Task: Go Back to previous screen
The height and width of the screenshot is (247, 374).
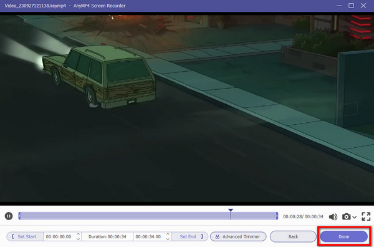Action: [x=293, y=236]
